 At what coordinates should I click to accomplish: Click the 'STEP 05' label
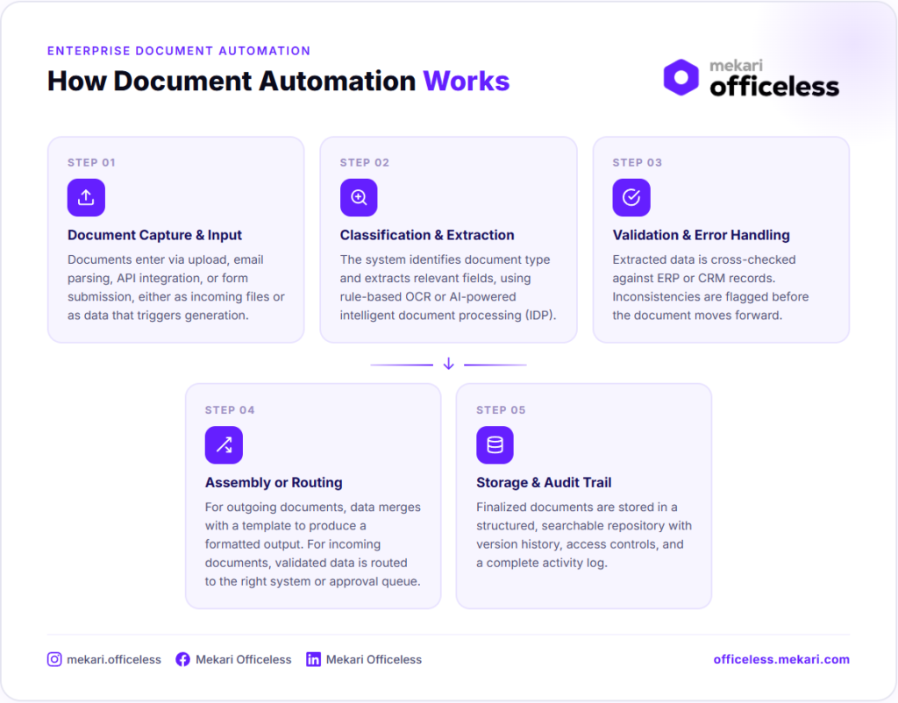(501, 410)
